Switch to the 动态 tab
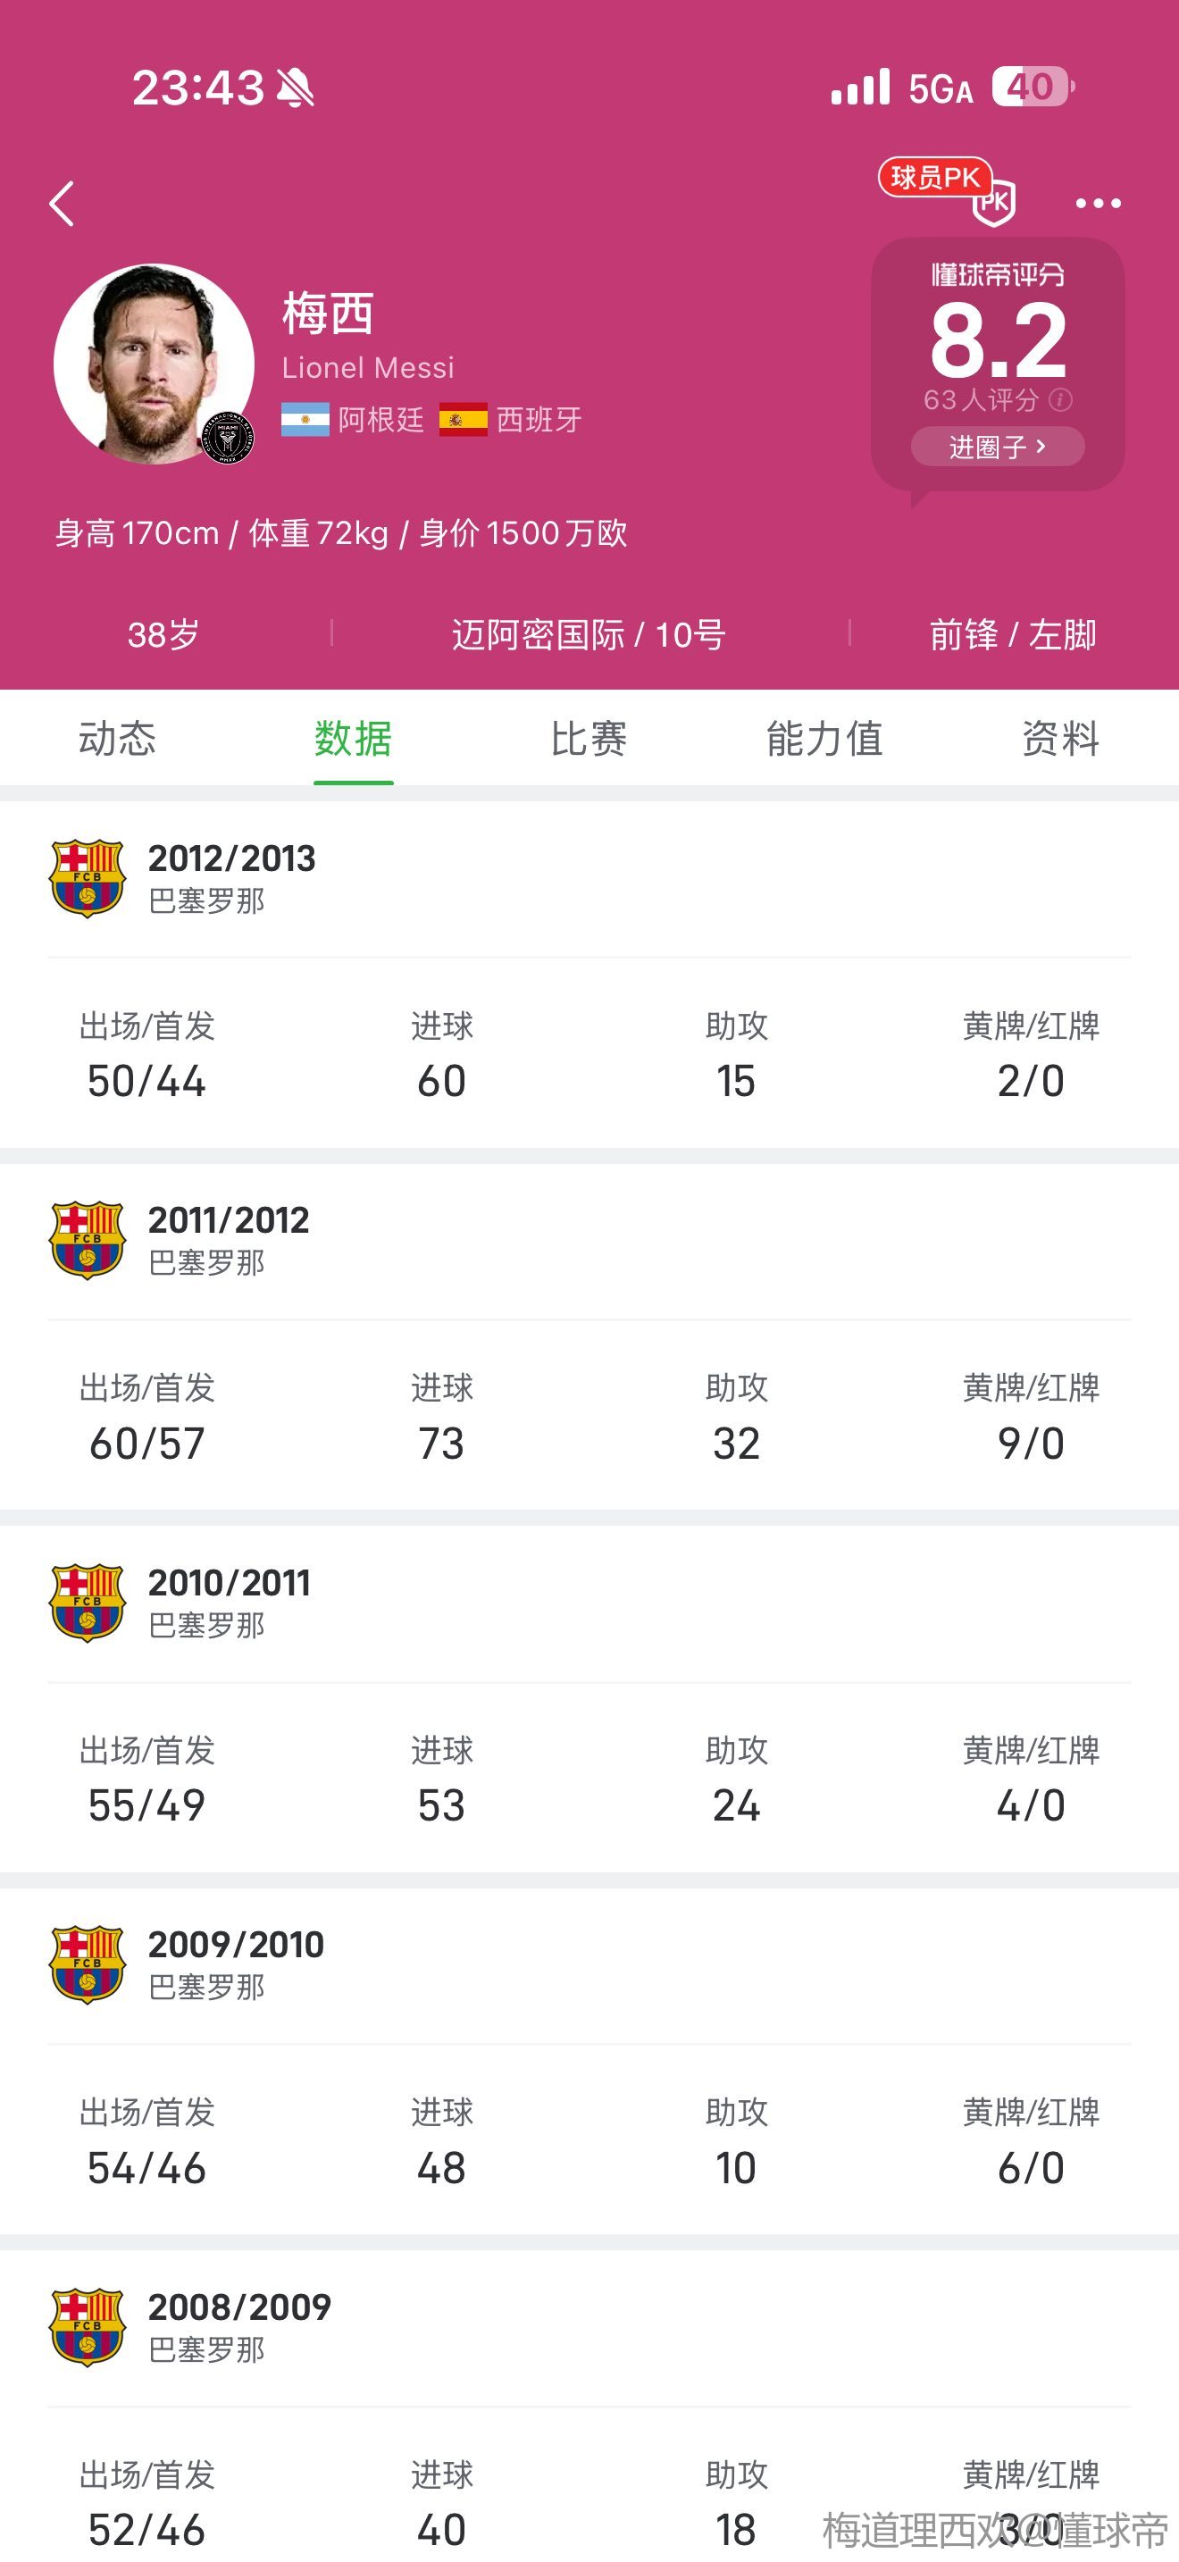The image size is (1179, 2562). 117,739
